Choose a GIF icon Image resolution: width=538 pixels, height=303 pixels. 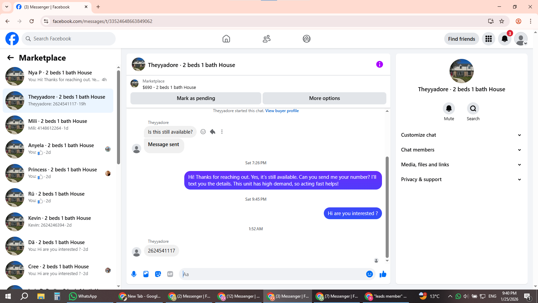(x=170, y=274)
